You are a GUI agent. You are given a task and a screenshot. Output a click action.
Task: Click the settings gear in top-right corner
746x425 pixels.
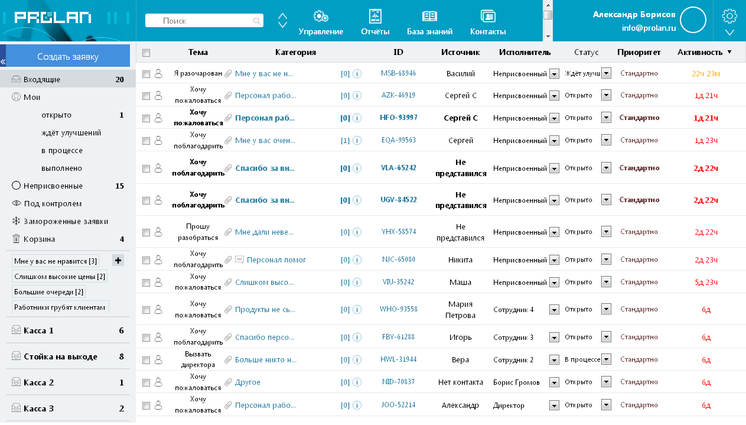[x=729, y=15]
